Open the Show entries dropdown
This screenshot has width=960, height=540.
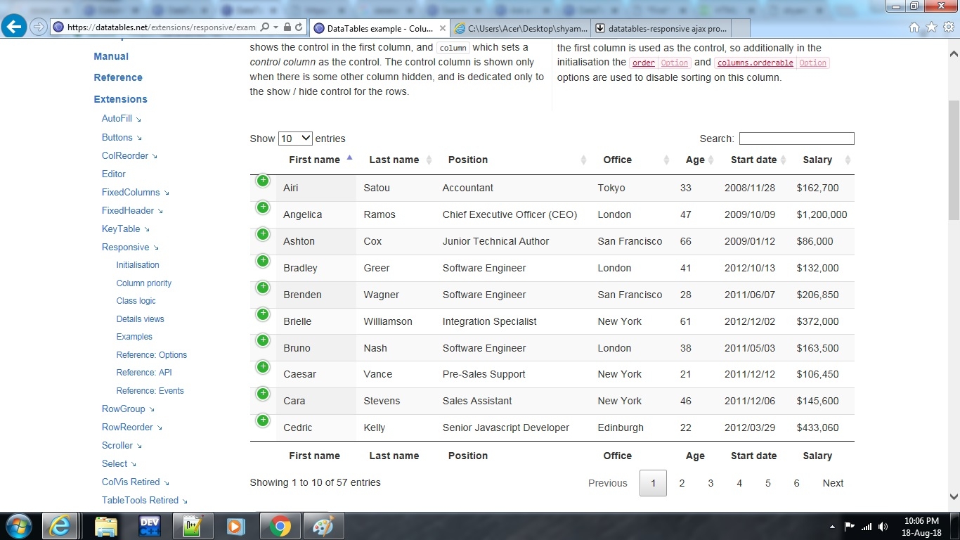(295, 139)
